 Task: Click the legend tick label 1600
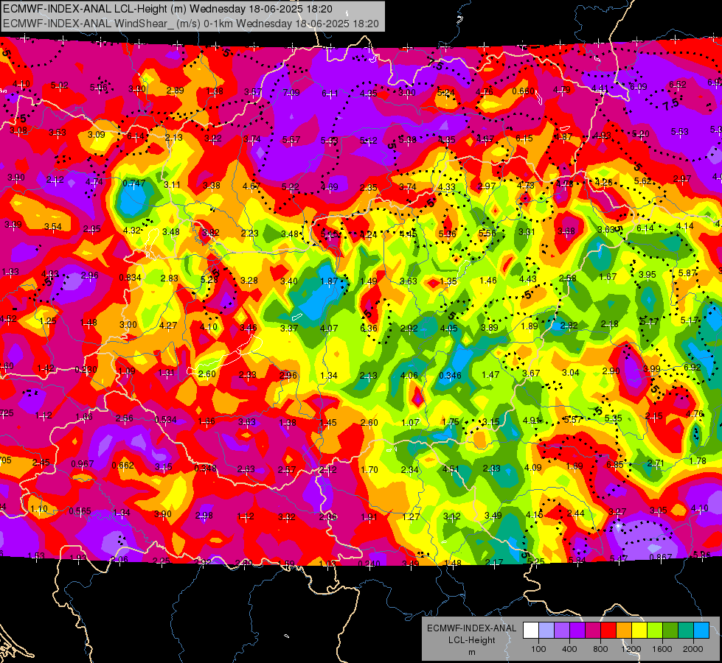point(662,649)
